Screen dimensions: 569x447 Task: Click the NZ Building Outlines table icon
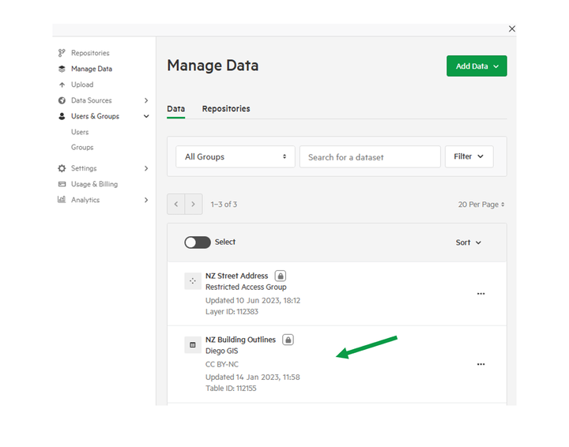click(x=193, y=345)
